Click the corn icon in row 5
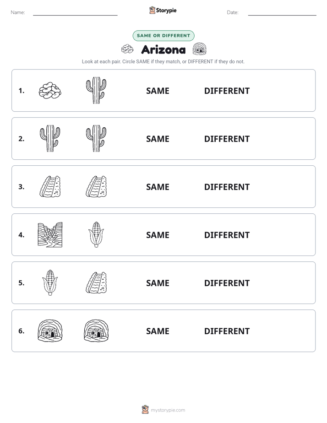 (x=50, y=282)
